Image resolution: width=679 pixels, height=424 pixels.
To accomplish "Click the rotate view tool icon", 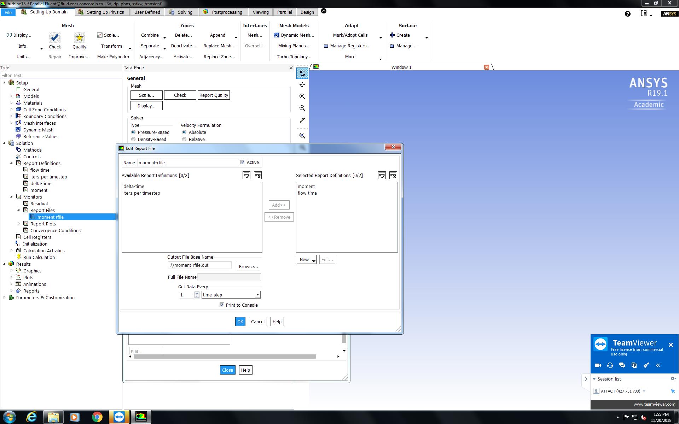I will click(302, 73).
